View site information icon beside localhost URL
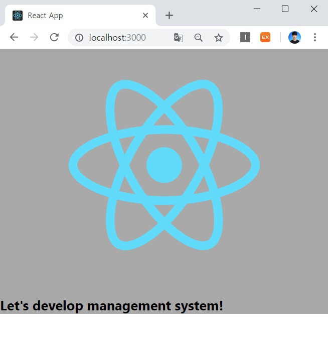This screenshot has height=339, width=328. [x=79, y=38]
